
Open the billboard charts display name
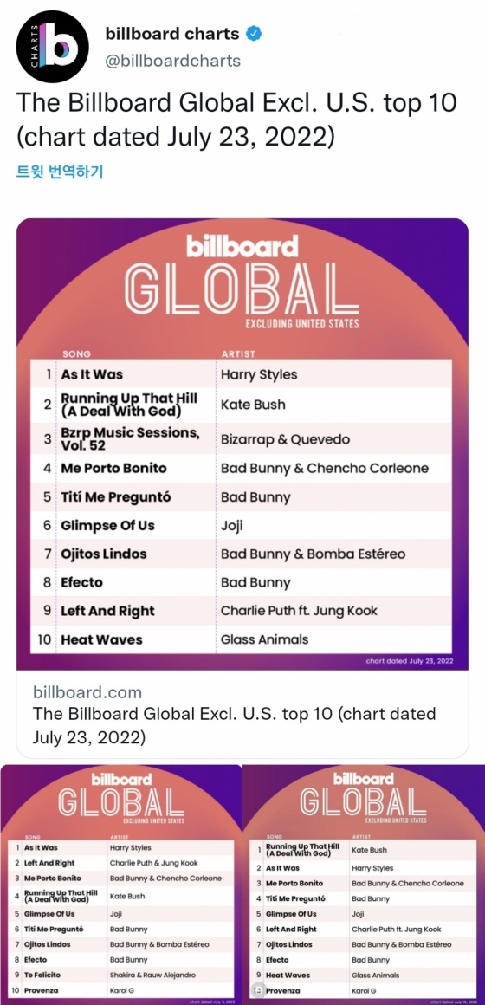click(x=172, y=34)
